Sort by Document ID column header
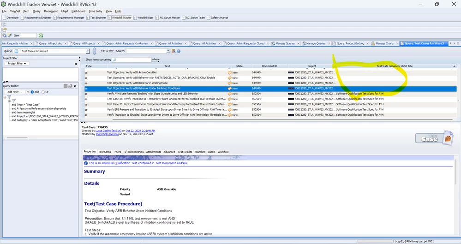Image resolution: width=461 pixels, height=244 pixels. [269, 66]
